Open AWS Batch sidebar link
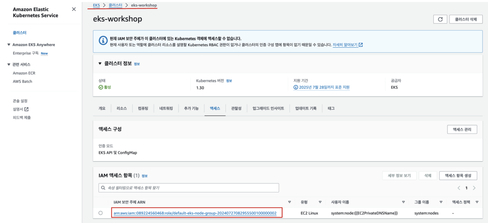The width and height of the screenshot is (488, 223). pyautogui.click(x=22, y=82)
